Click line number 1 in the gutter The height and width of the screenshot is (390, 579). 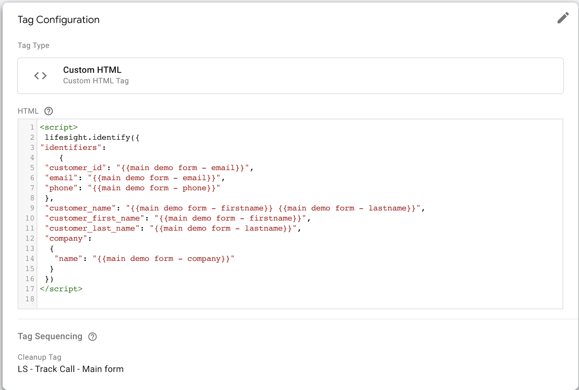[x=32, y=127]
